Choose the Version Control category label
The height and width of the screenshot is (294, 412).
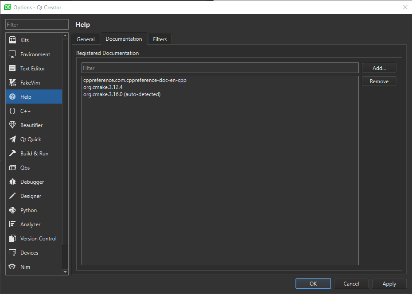pos(39,238)
